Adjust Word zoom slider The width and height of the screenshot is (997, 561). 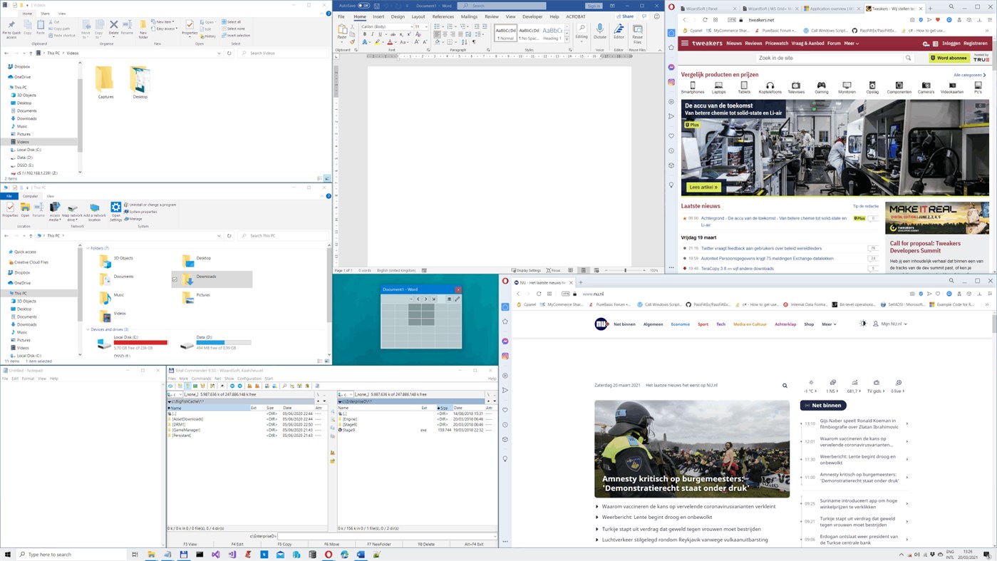tap(626, 271)
